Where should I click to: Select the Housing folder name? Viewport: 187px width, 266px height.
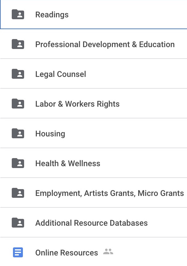[x=50, y=134]
